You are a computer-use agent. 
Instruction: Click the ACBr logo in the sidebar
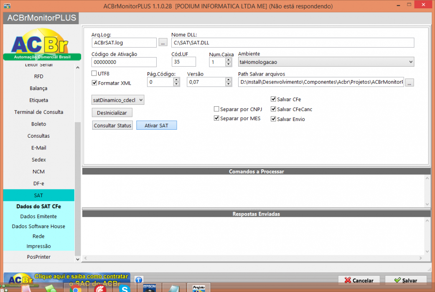pos(42,44)
